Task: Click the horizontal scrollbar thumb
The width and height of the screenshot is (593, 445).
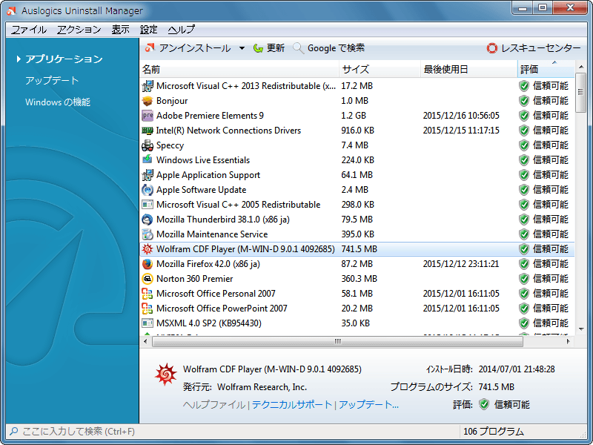Action: click(338, 341)
